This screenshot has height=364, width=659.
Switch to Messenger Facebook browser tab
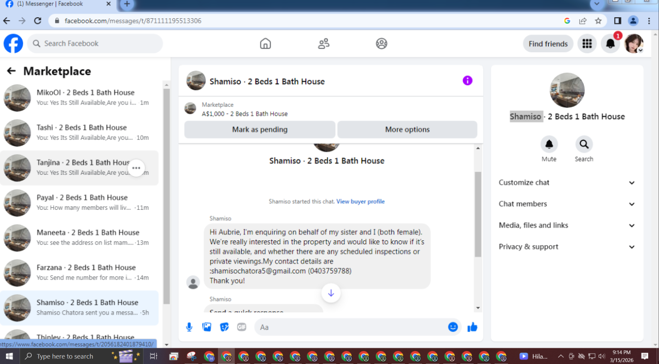click(x=59, y=4)
